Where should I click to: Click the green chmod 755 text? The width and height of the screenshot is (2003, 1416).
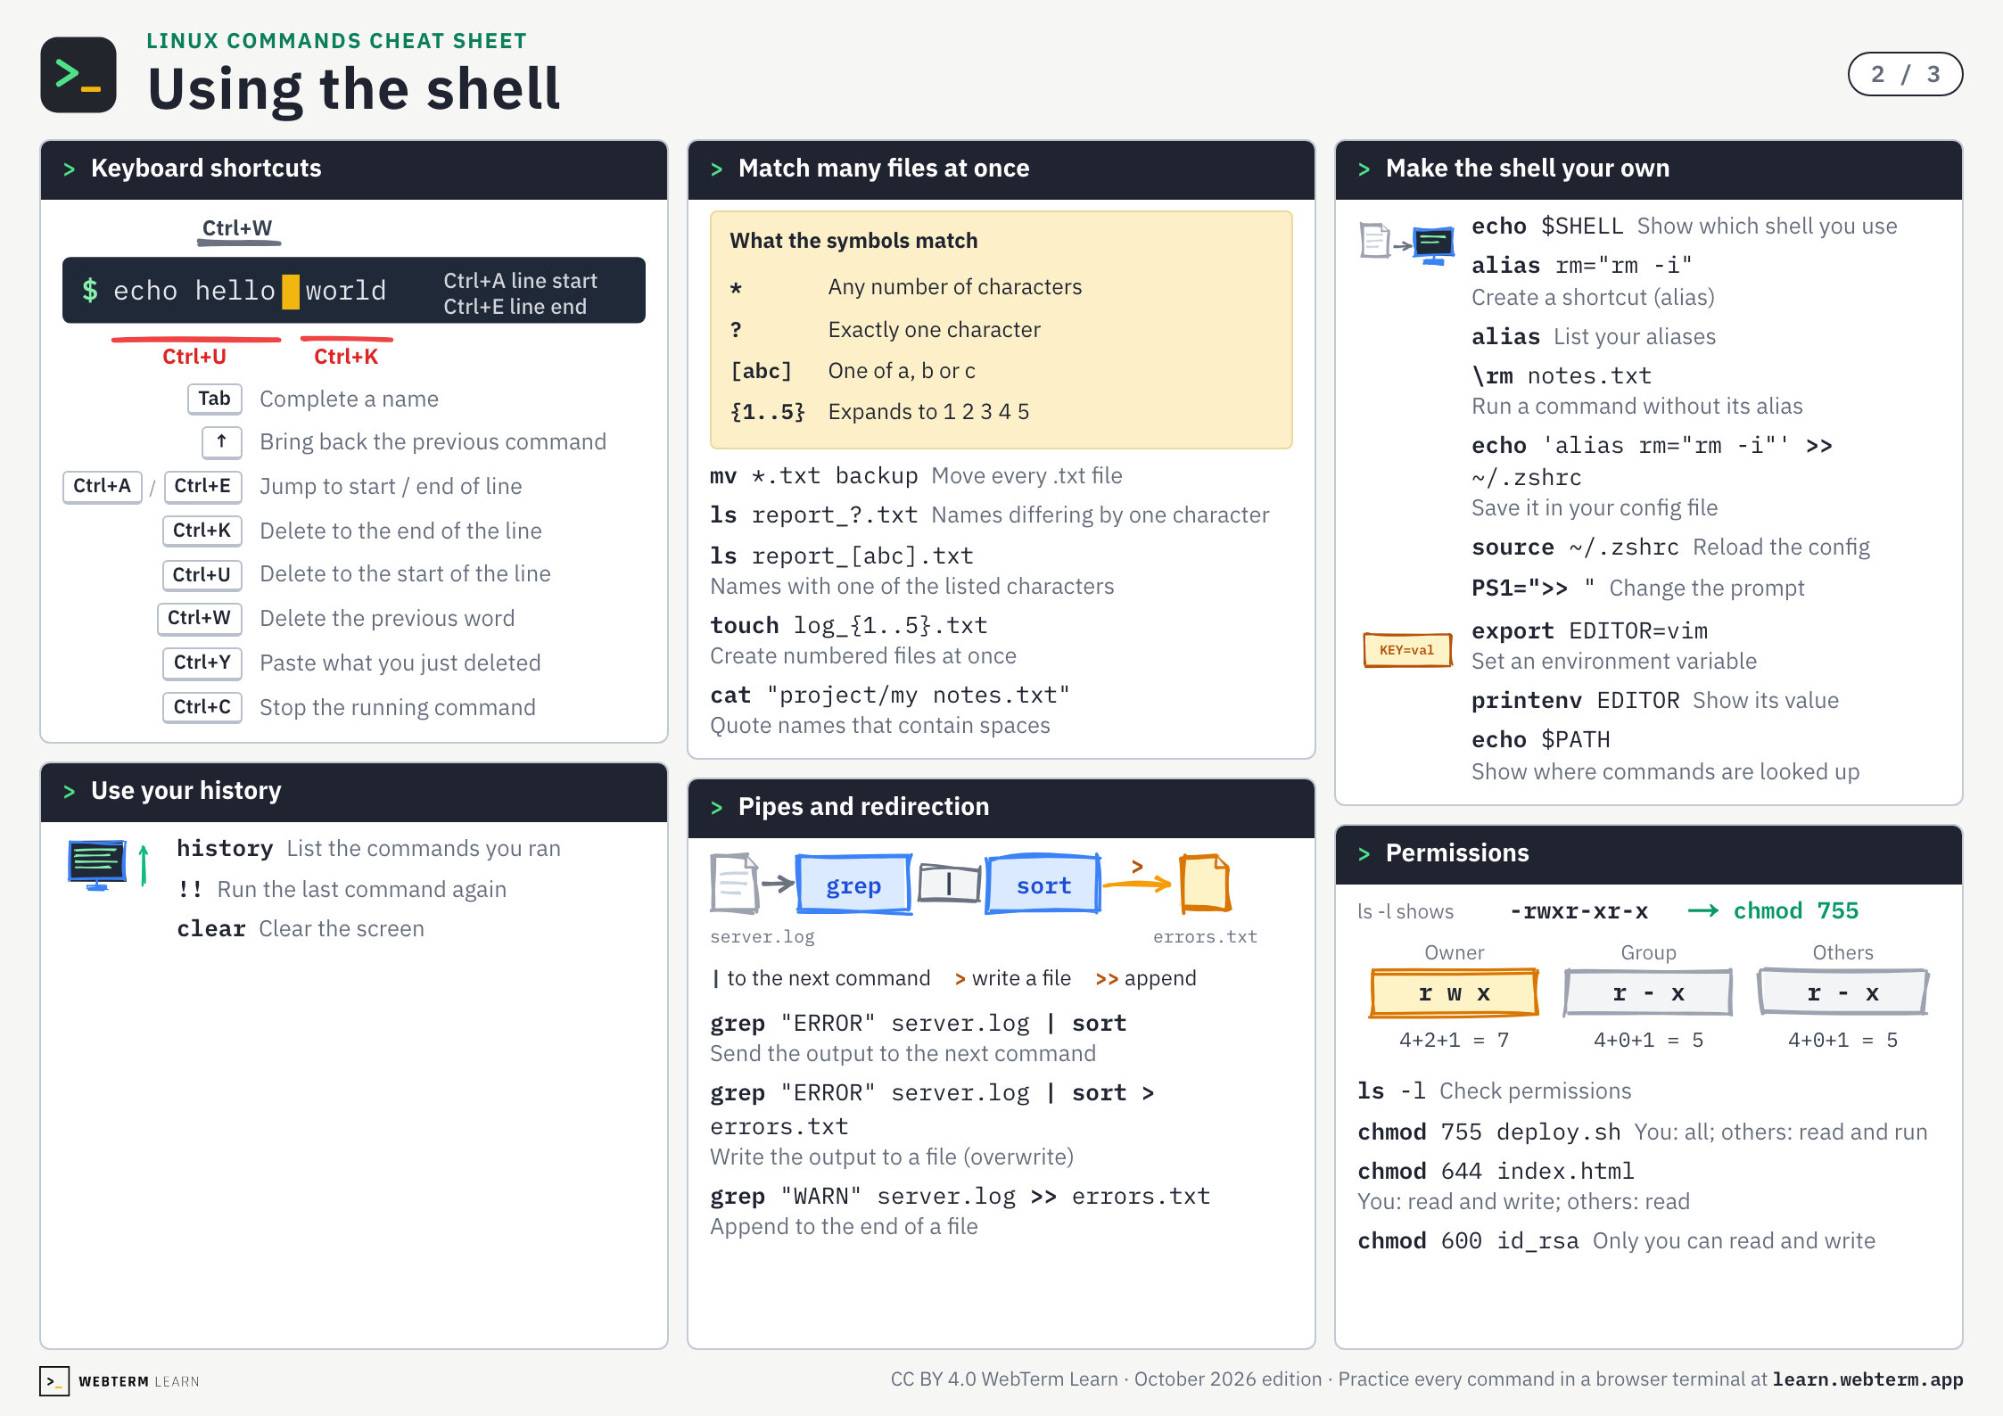pyautogui.click(x=1796, y=910)
